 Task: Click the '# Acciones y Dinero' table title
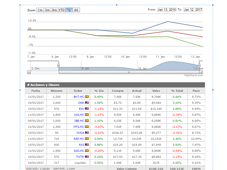point(43,85)
